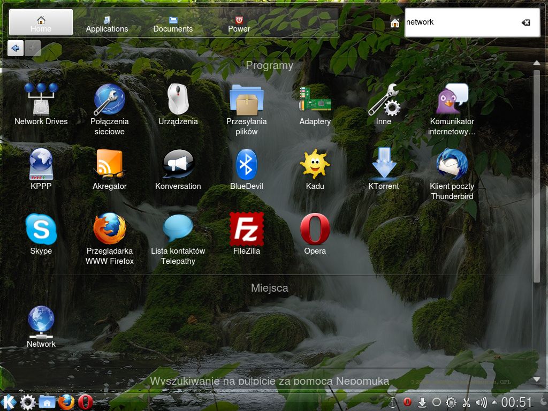
Task: Launch Kadu messenger
Action: 315,169
